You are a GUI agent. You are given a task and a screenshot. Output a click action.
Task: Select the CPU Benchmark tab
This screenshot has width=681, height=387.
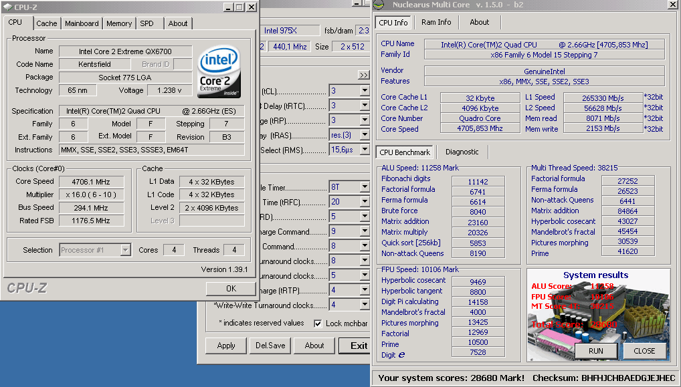click(x=405, y=152)
